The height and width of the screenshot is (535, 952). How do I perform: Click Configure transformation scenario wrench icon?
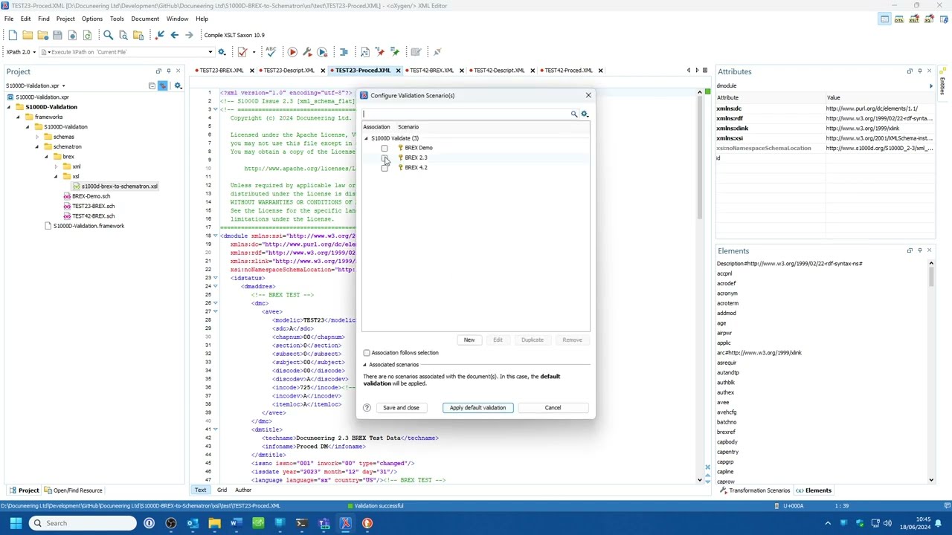click(x=307, y=52)
